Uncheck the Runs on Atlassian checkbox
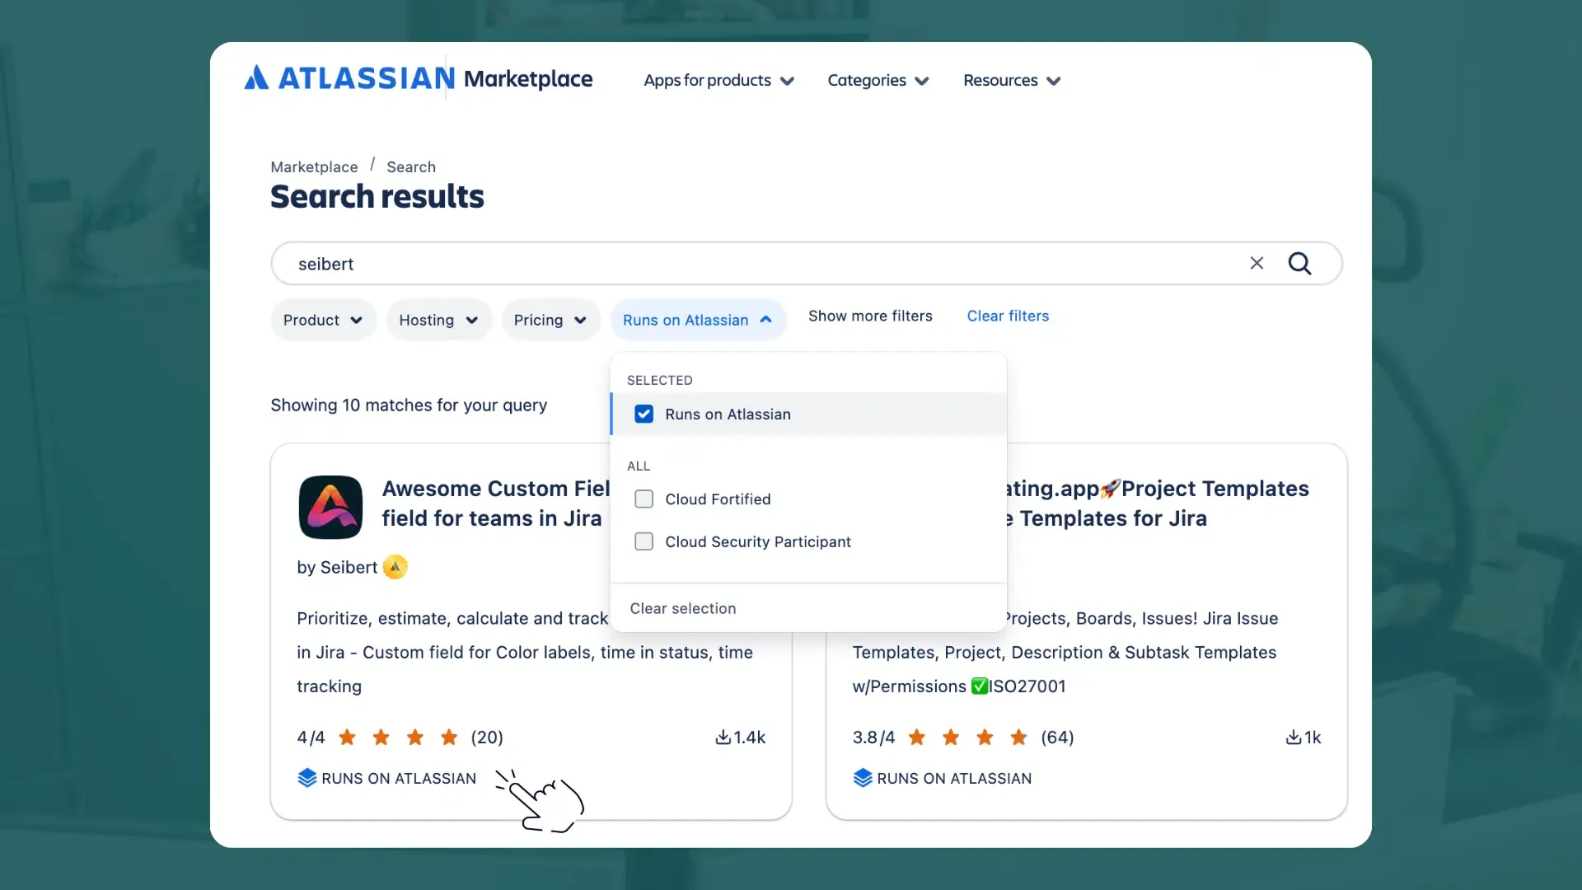1582x890 pixels. click(x=644, y=414)
